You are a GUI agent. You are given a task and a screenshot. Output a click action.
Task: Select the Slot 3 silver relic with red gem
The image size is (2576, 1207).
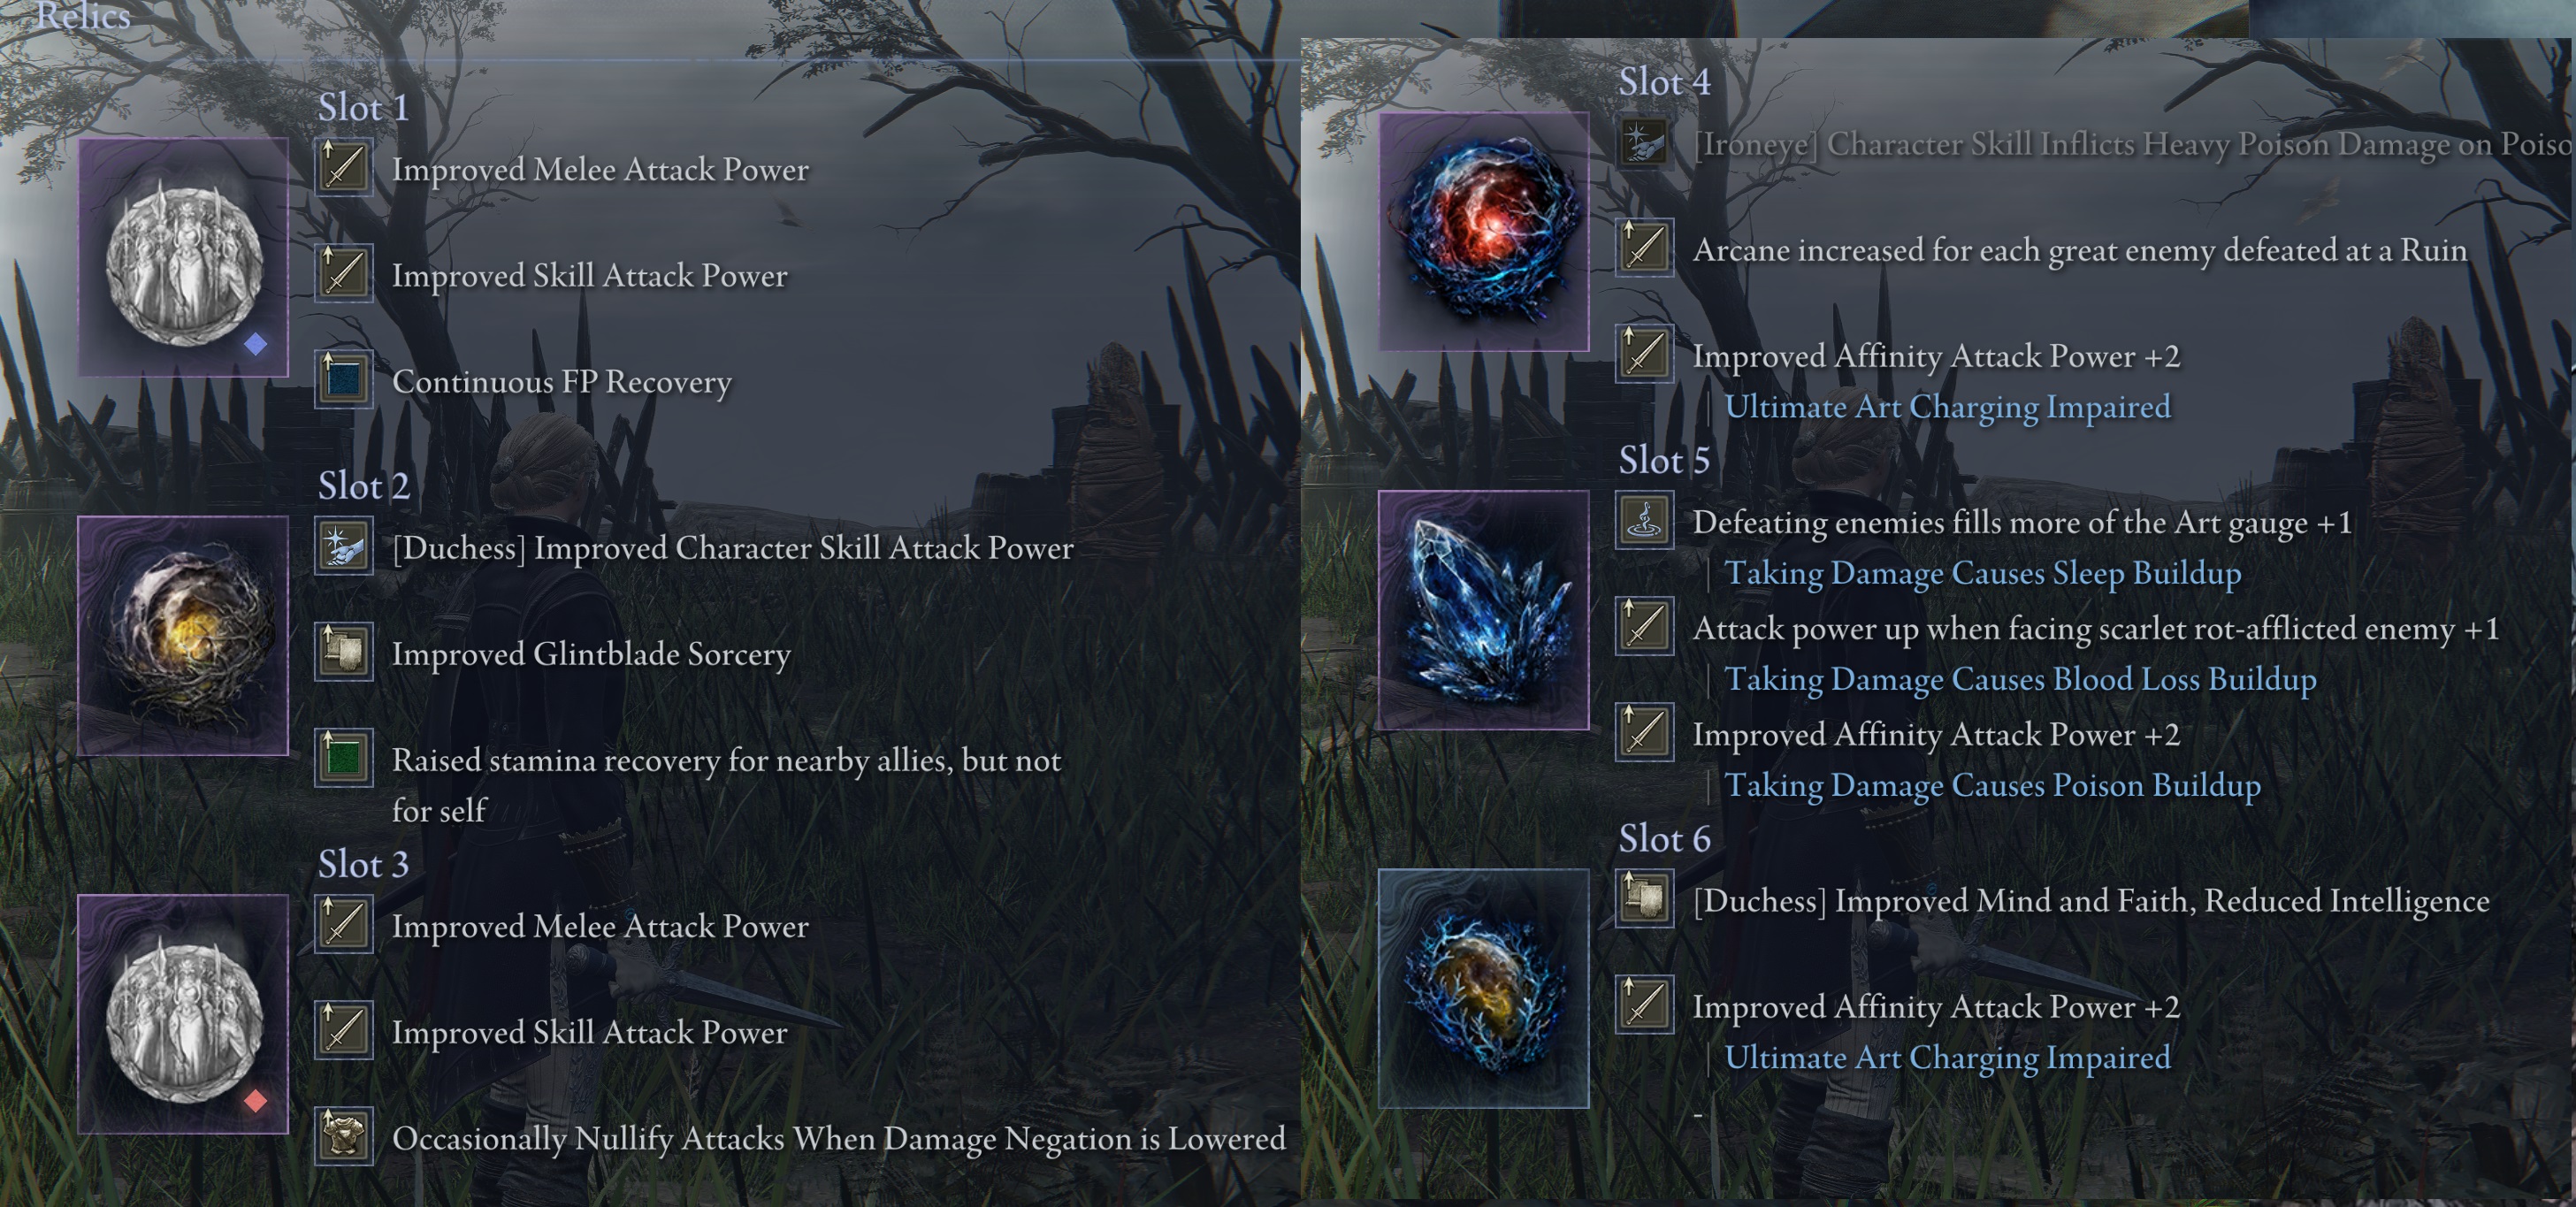pos(183,1014)
